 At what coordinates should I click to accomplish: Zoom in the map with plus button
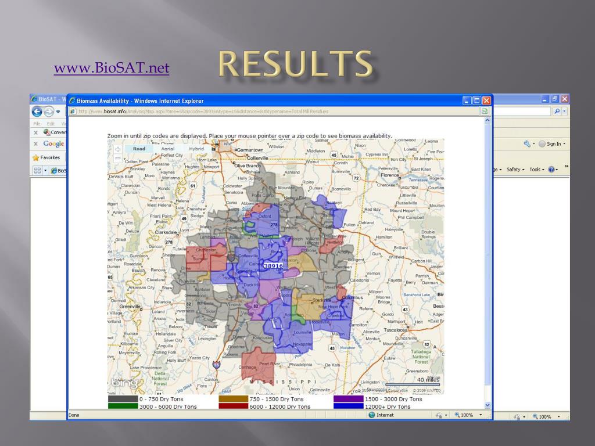click(117, 149)
